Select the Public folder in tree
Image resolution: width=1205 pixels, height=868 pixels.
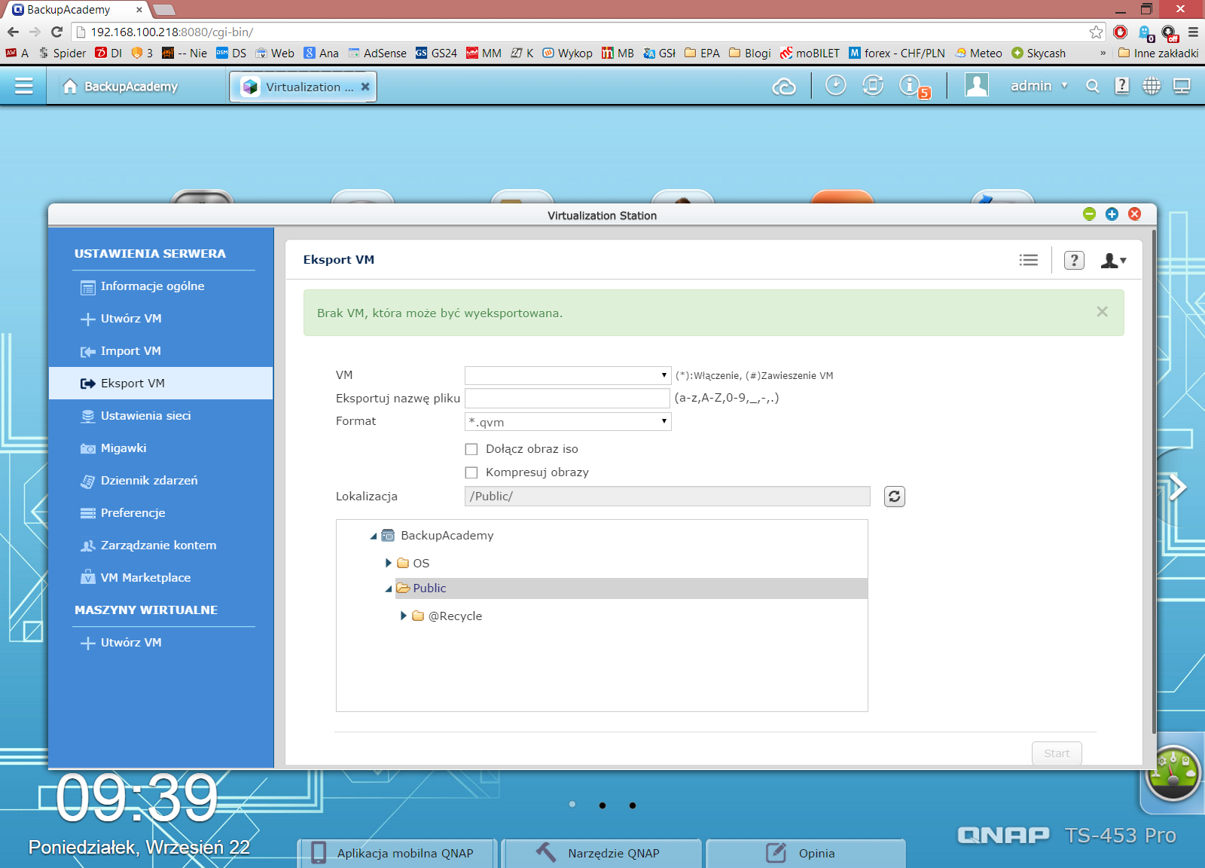tap(429, 588)
